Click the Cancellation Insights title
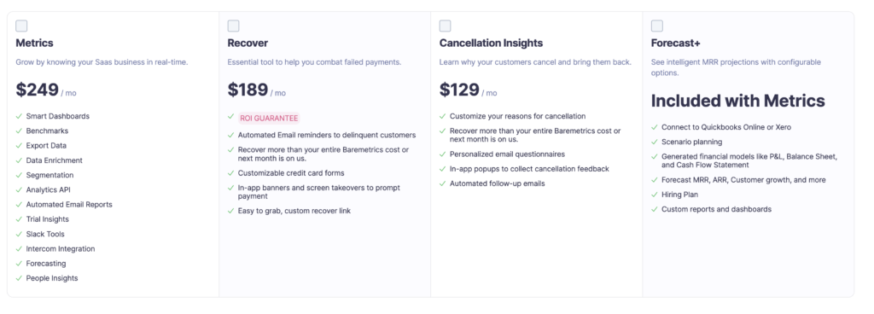This screenshot has width=874, height=314. point(491,43)
